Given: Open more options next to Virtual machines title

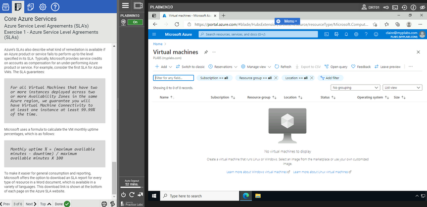Looking at the screenshot, I should tap(214, 52).
